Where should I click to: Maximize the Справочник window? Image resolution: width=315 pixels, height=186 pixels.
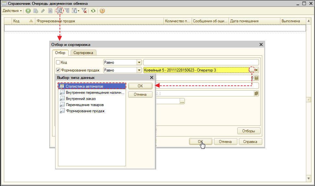click(x=304, y=4)
